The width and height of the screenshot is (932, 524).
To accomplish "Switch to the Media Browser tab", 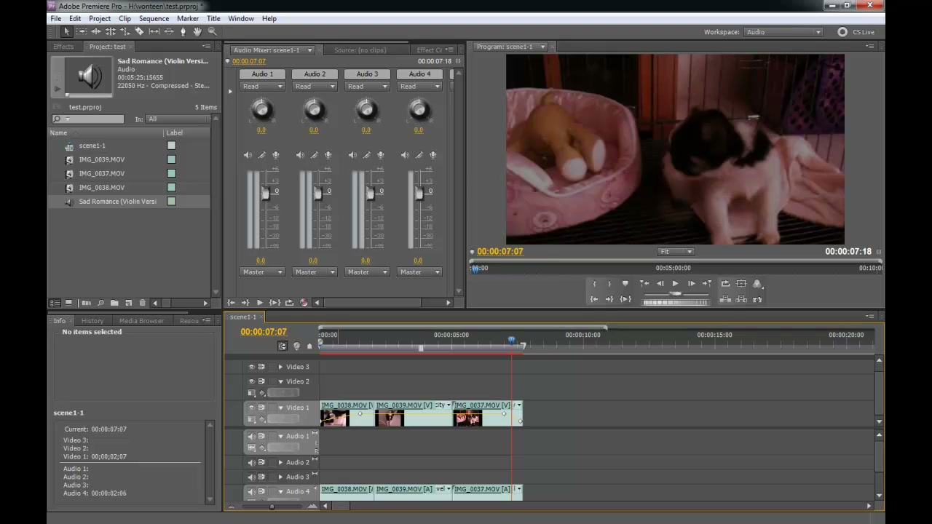I will tap(141, 321).
